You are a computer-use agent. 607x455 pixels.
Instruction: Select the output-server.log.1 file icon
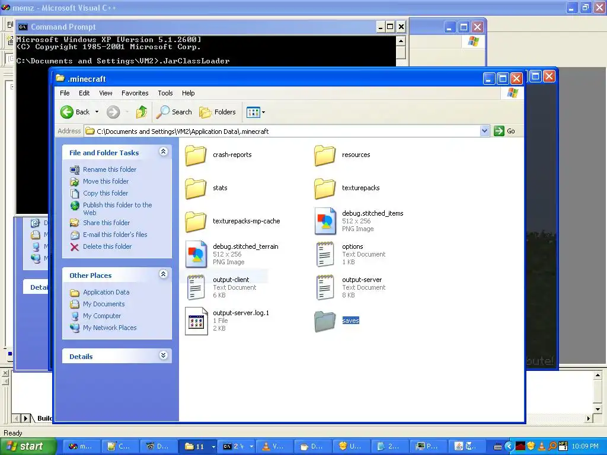196,321
